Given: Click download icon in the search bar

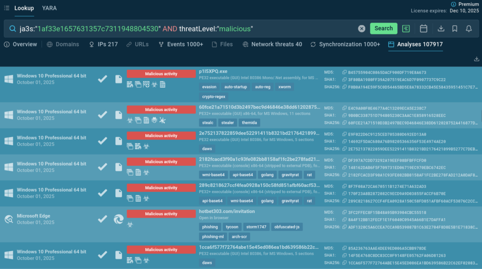Looking at the screenshot, I should pos(441,29).
